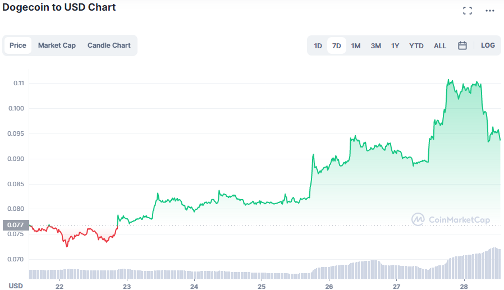The width and height of the screenshot is (504, 290).
Task: Toggle LOG scale on the chart
Action: pos(488,45)
